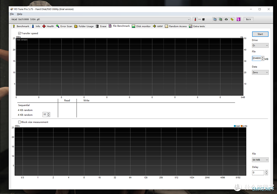Click the Error Scan magnifier icon
Viewport: 277px width, 194px height.
tap(58, 26)
